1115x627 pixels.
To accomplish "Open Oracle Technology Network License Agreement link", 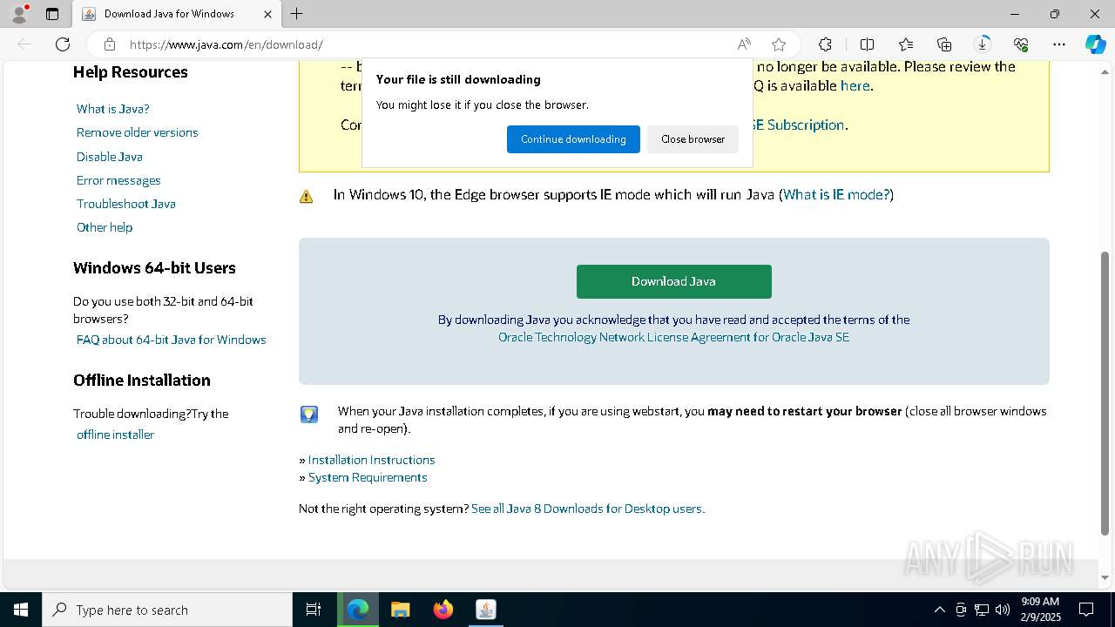I will pos(673,337).
